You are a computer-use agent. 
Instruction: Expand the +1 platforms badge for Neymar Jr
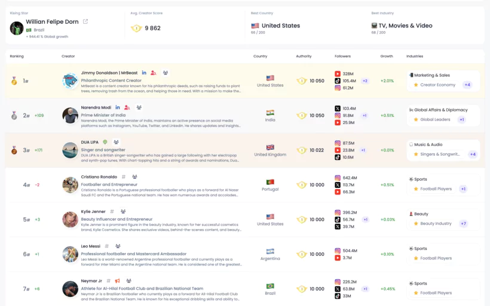coord(365,289)
